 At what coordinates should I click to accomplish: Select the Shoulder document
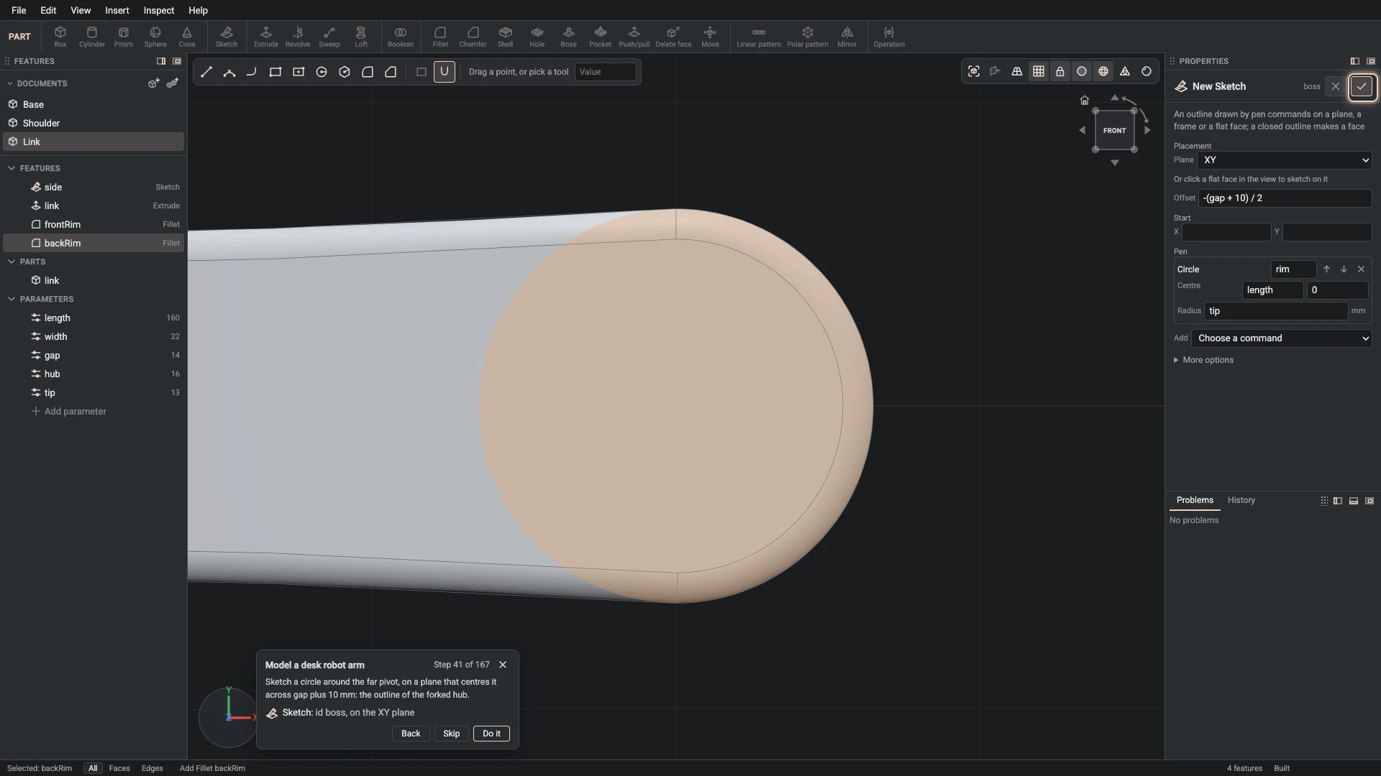click(94, 123)
